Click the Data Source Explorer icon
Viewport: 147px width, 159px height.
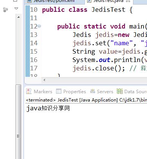click(120, 91)
